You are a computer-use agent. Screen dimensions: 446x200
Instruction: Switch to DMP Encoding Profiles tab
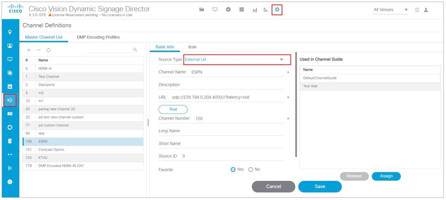98,37
